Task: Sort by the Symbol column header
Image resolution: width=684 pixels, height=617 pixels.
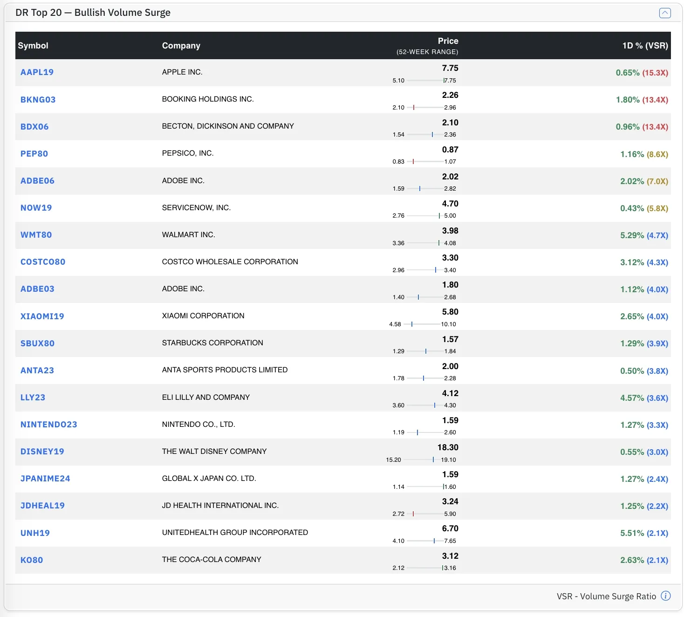Action: pos(33,46)
